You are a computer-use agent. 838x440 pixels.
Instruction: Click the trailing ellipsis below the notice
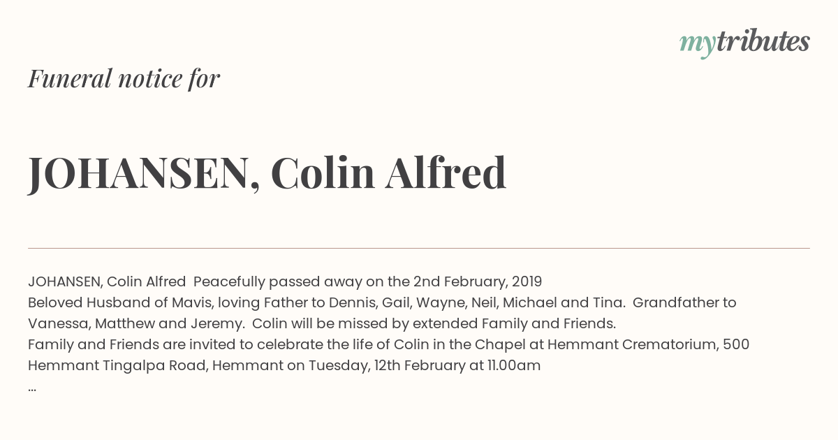tap(32, 388)
